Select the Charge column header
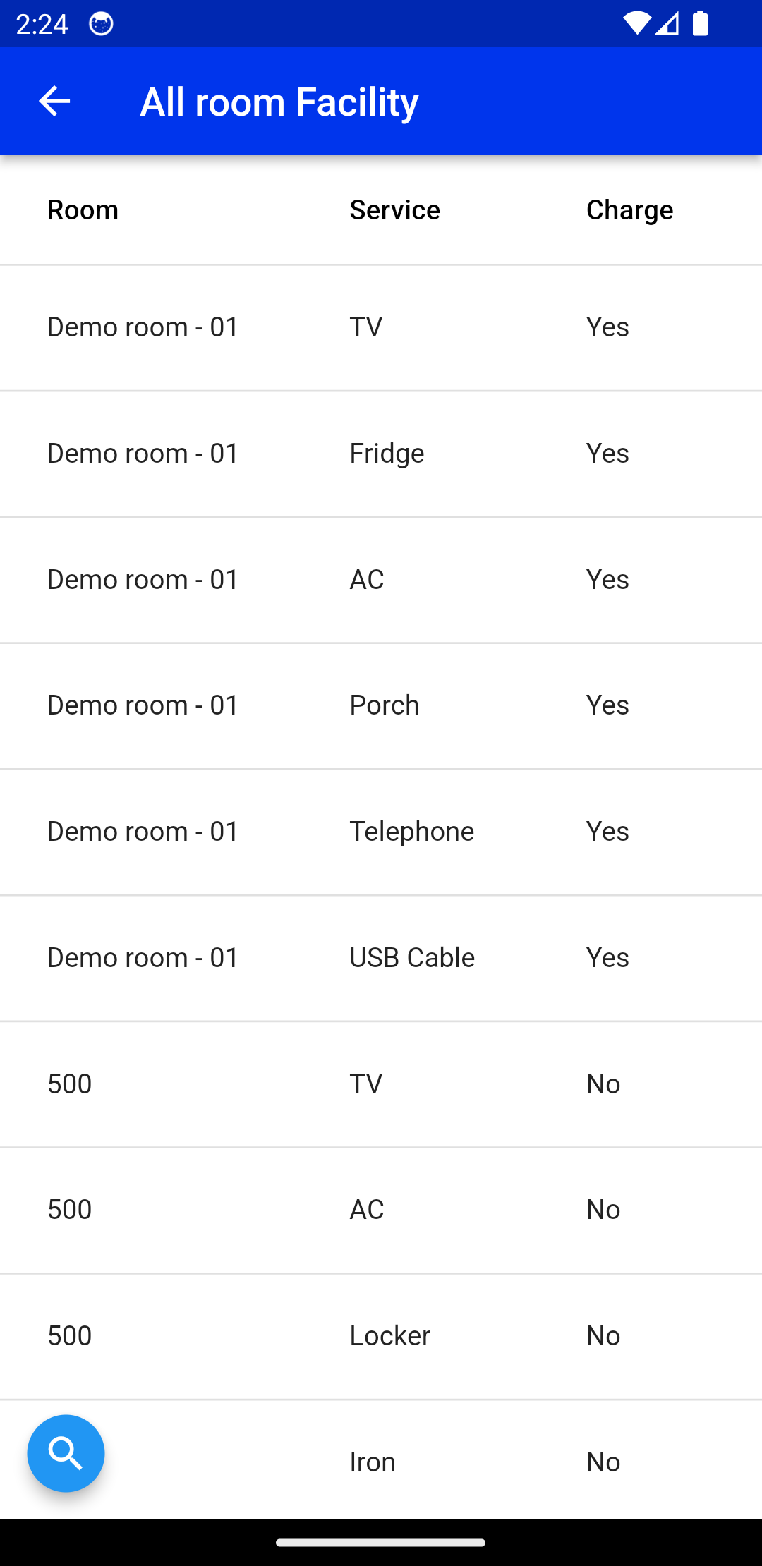The height and width of the screenshot is (1566, 762). click(x=630, y=210)
